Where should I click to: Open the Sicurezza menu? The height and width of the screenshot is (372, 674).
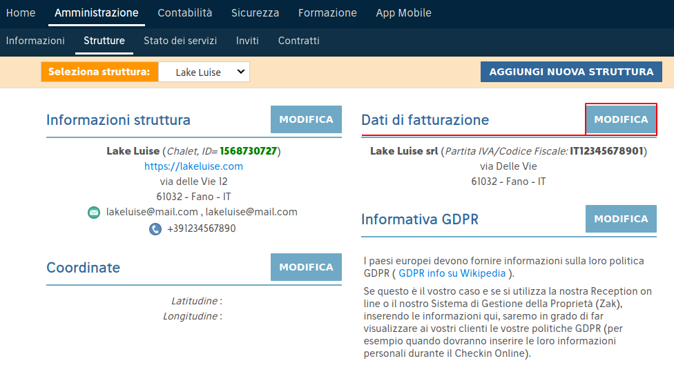tap(255, 13)
